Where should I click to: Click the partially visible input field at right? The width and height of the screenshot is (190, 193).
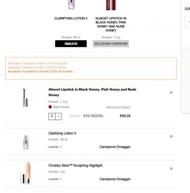(187, 22)
